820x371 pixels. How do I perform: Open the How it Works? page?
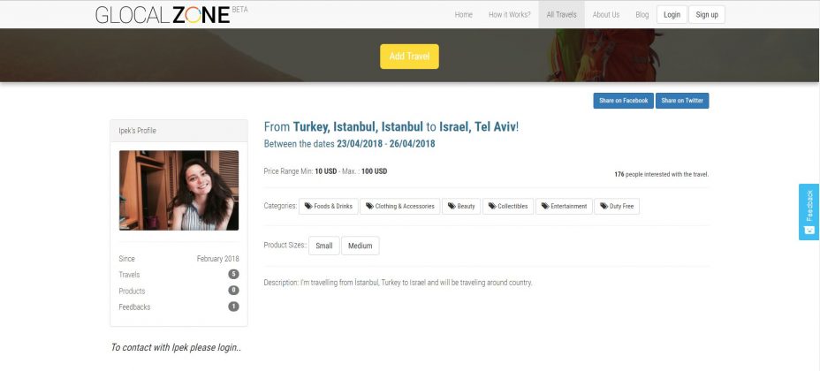tap(509, 15)
